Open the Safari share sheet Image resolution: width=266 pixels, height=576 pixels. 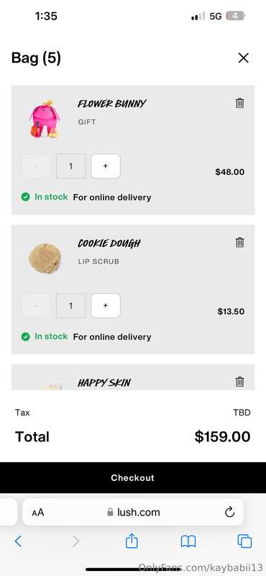(132, 541)
